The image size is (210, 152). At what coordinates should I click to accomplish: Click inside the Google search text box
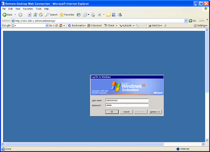pos(31,26)
